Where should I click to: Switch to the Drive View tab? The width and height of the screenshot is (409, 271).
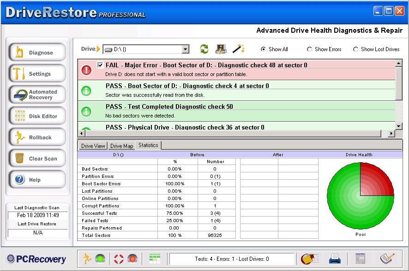[93, 146]
